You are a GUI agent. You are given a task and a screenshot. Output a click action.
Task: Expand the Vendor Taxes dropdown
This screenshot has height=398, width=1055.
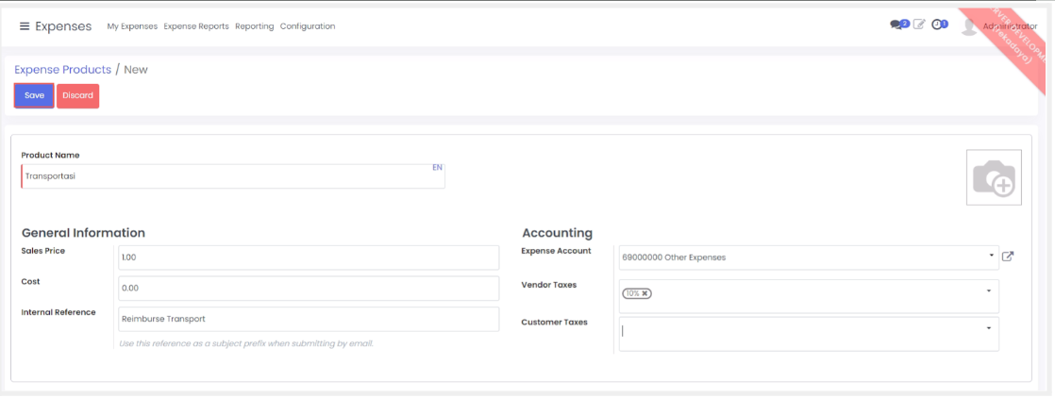coord(988,291)
